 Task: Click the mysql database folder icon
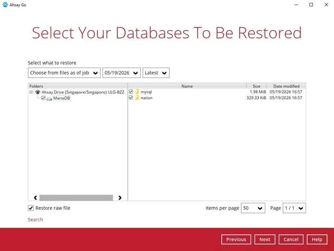point(137,92)
